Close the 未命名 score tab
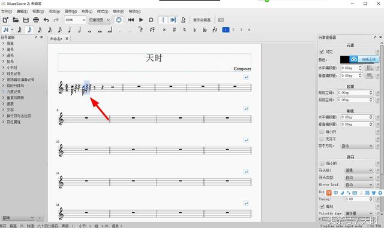384x228 pixels. coord(67,39)
